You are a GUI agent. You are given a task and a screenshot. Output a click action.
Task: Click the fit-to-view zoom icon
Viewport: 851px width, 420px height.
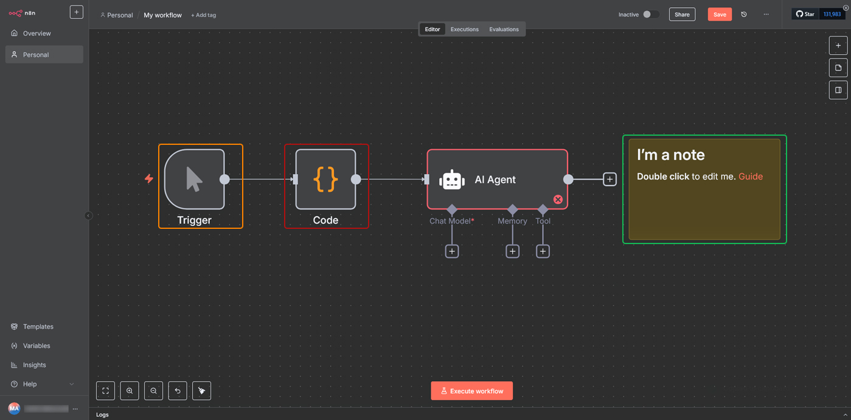[105, 391]
